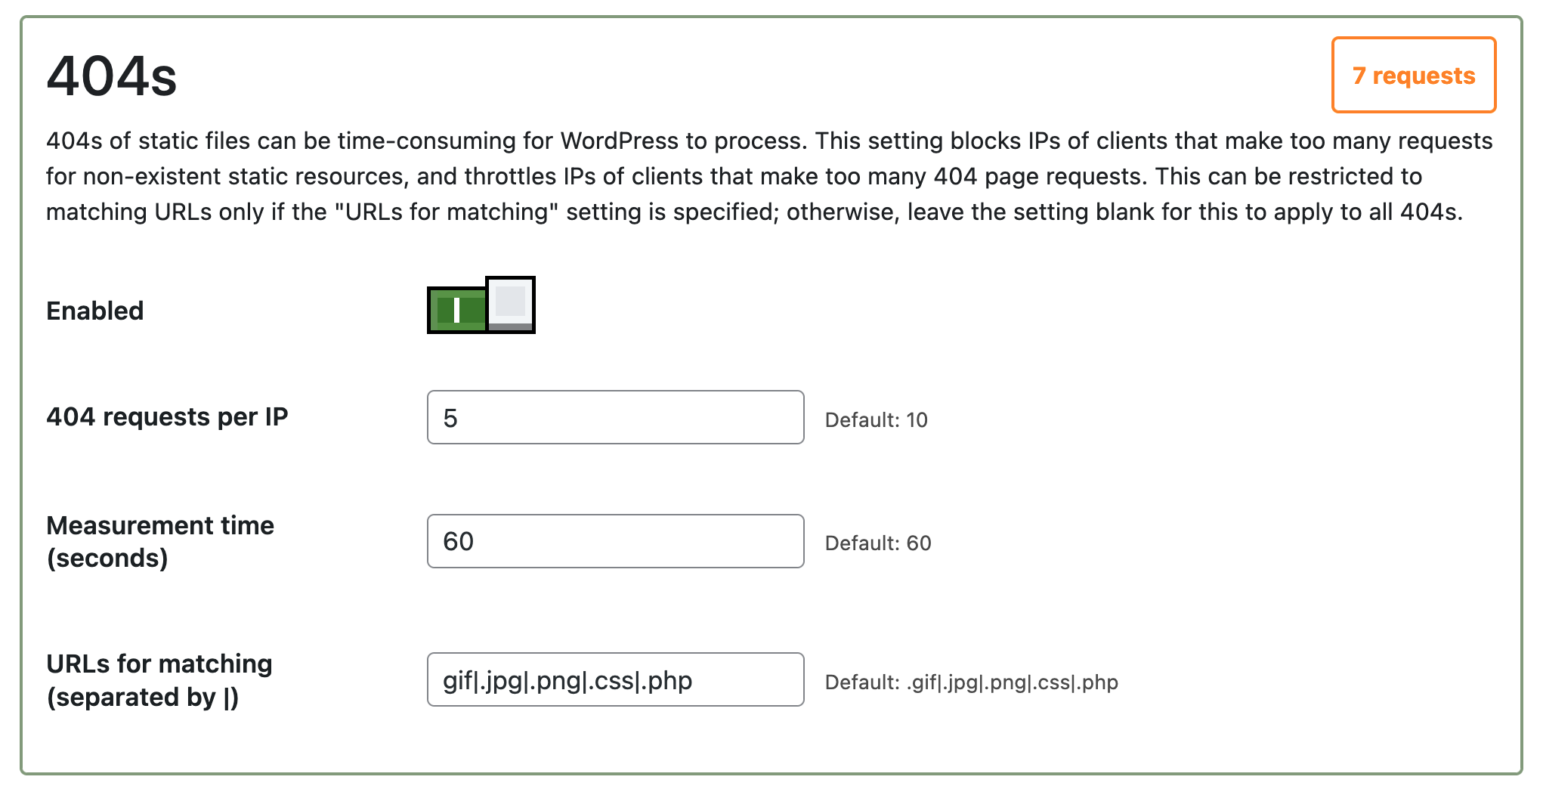Screen dimensions: 1543x789
Task: Click the 404s section heading
Action: [112, 76]
